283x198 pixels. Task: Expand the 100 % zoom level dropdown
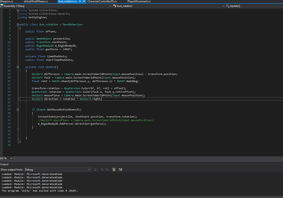(12, 158)
